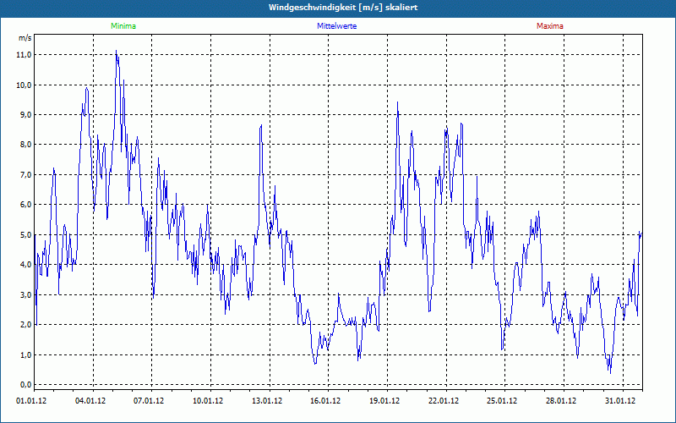The height and width of the screenshot is (423, 676).
Task: Click the 01.01.12 date label
Action: point(31,401)
